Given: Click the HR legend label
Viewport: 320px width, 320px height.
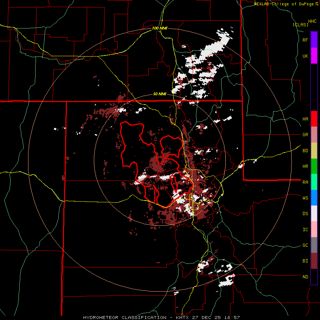Looking at the screenshot, I should click(305, 166).
